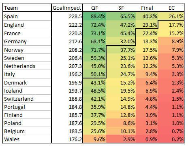Screen dimensions: 188x146
Task: Click the Germany team cell
Action: click(x=27, y=41)
